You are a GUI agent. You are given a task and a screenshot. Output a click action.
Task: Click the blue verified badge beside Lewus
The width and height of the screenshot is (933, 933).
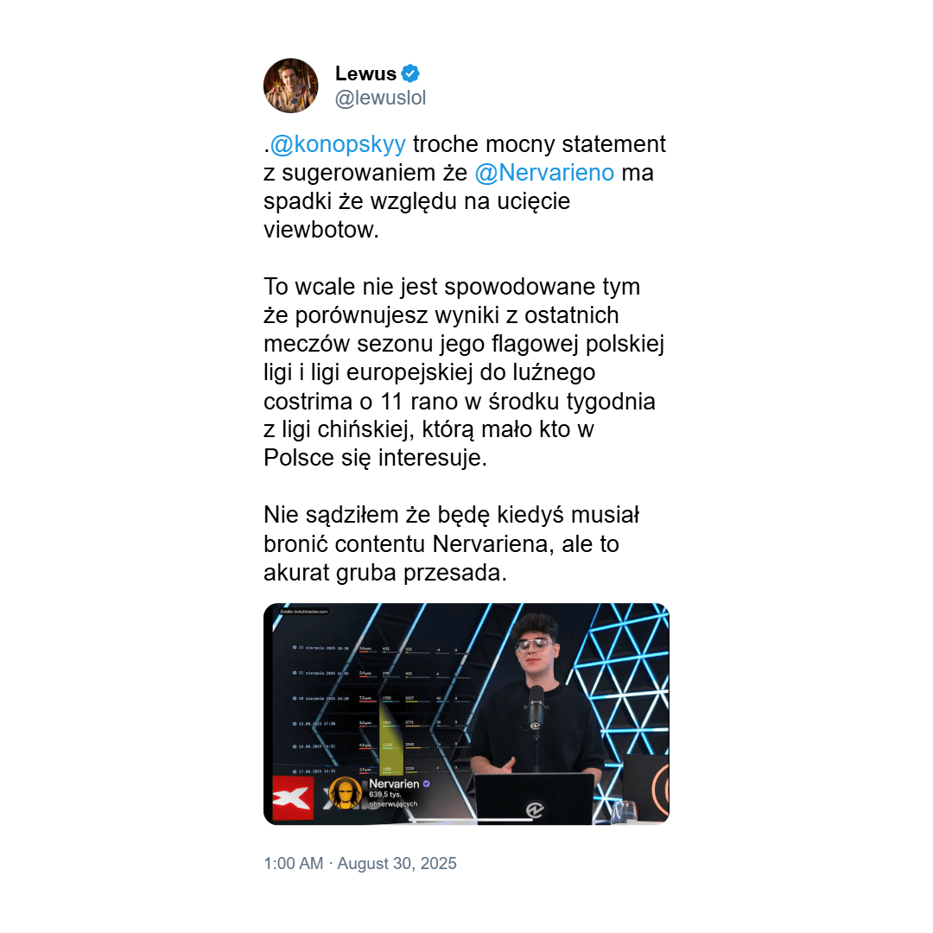tap(410, 73)
